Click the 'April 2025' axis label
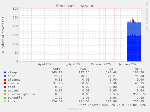The image size is (150, 112). point(46,64)
